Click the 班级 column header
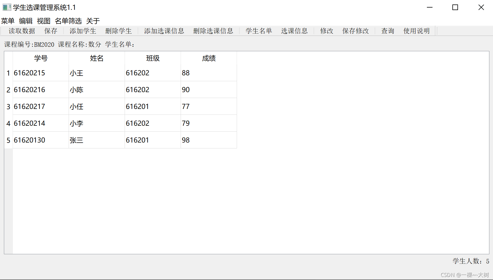 coord(153,58)
